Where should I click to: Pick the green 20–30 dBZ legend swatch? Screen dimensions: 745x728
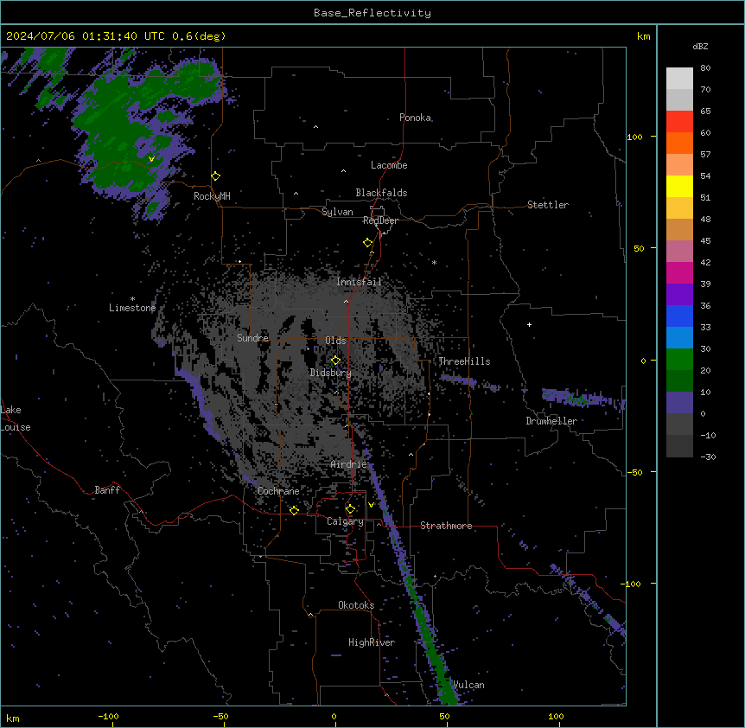tap(679, 360)
